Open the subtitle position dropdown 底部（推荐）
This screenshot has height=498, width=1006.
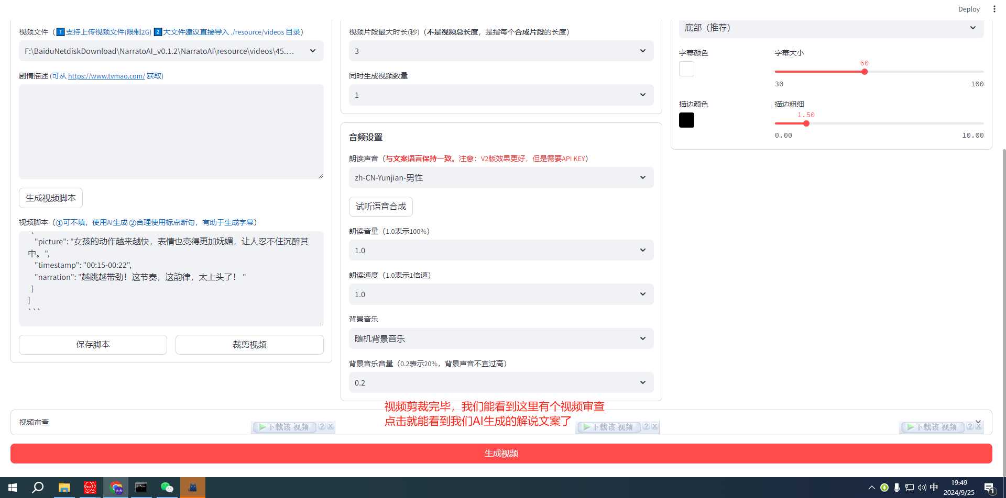(832, 28)
